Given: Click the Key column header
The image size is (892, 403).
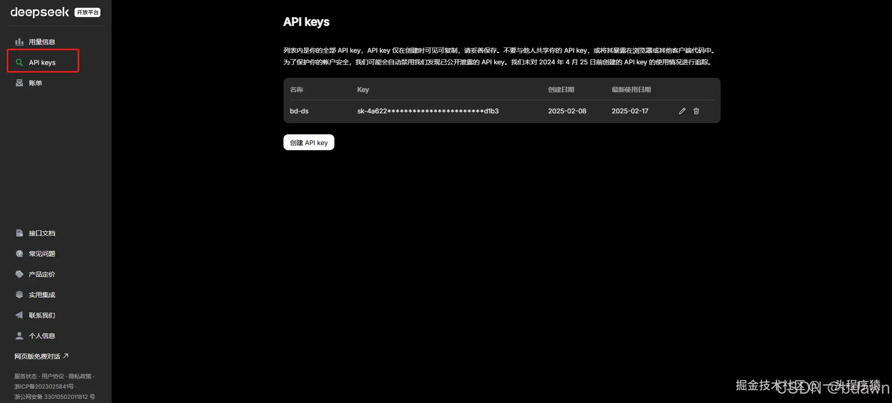Looking at the screenshot, I should point(363,90).
